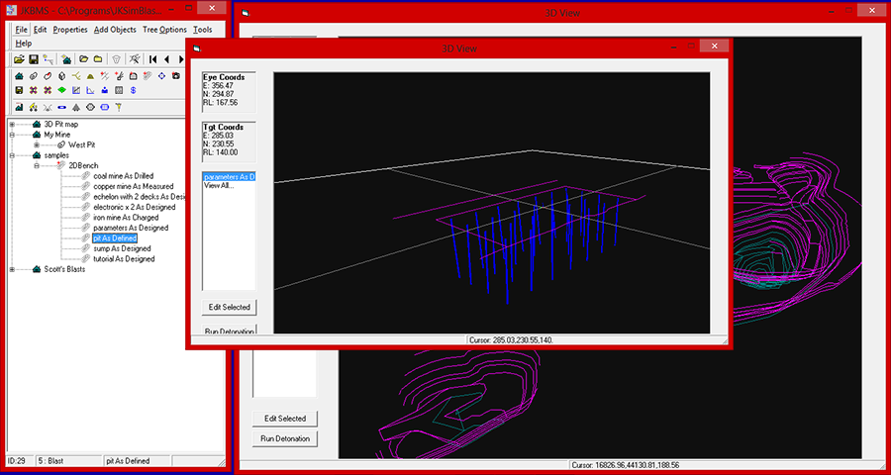Click the floppy disk save icon
This screenshot has width=891, height=475.
click(x=34, y=59)
